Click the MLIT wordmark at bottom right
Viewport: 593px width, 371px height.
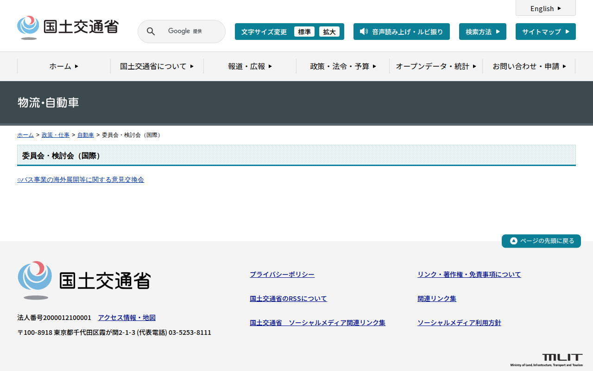[562, 358]
